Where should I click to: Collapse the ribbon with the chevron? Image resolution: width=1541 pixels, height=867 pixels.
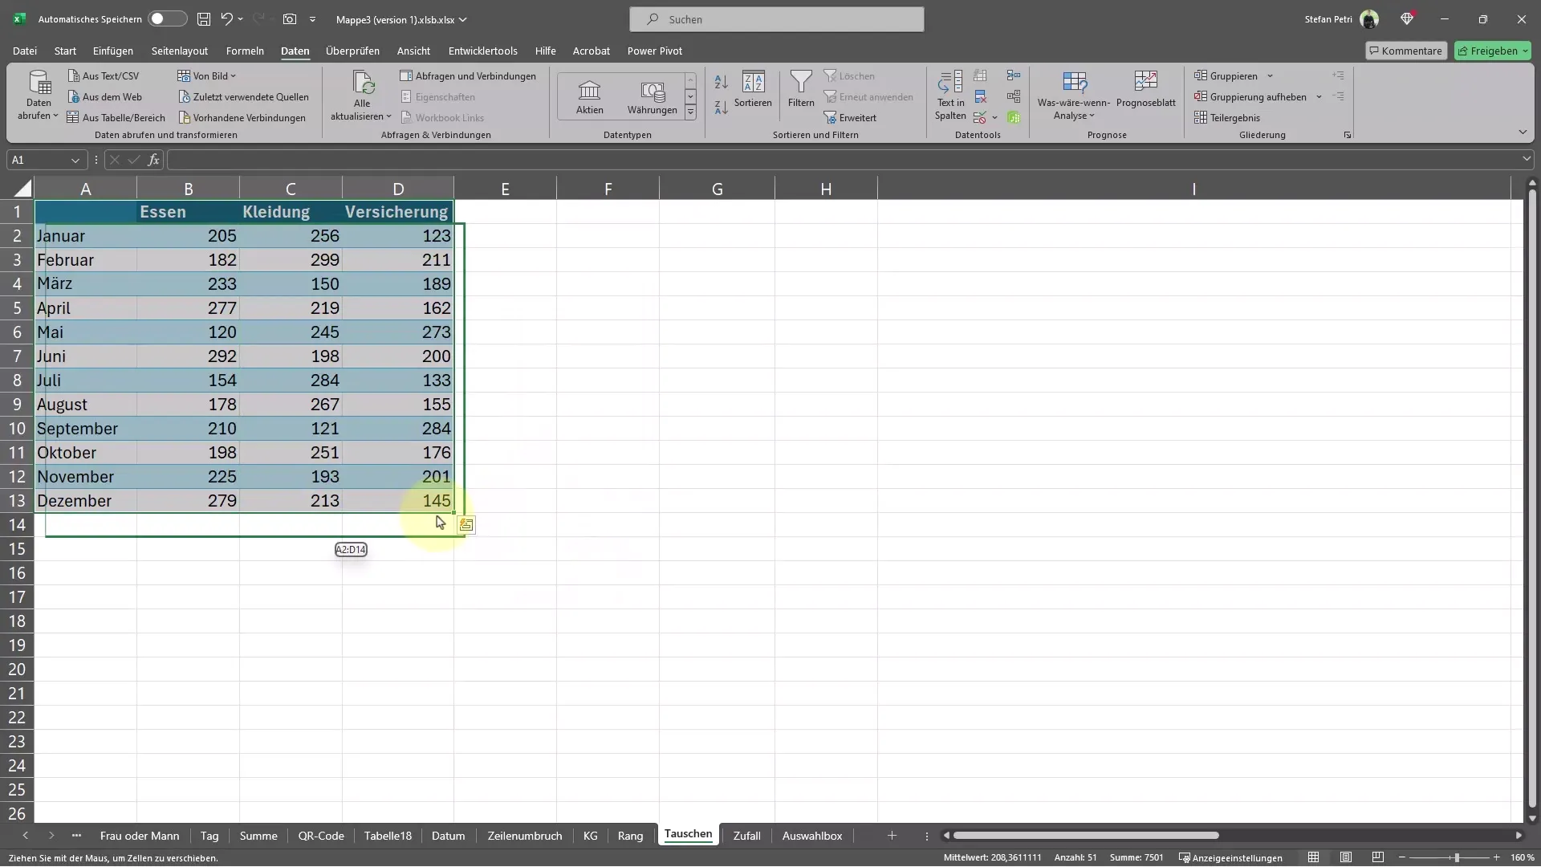1523,132
